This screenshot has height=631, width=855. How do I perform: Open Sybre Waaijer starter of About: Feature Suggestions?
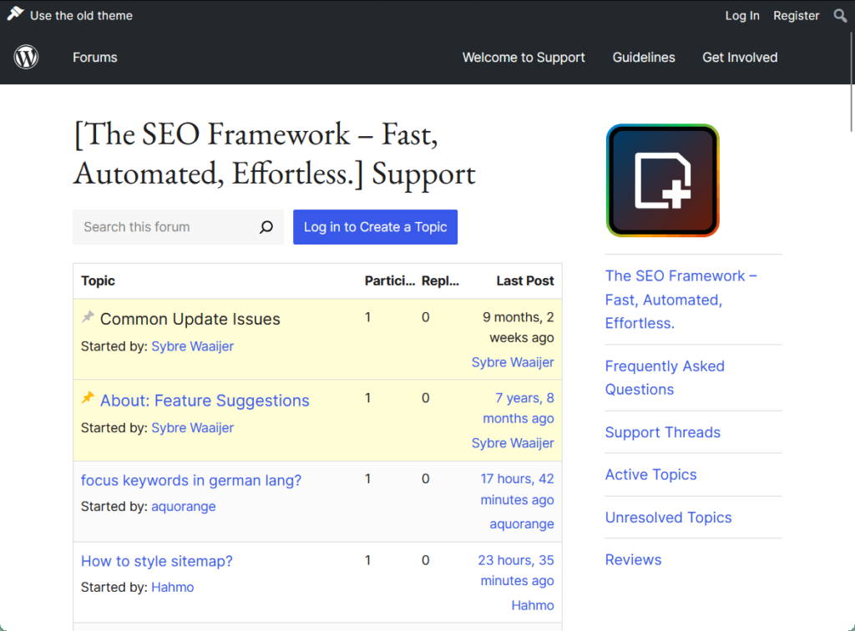tap(192, 427)
